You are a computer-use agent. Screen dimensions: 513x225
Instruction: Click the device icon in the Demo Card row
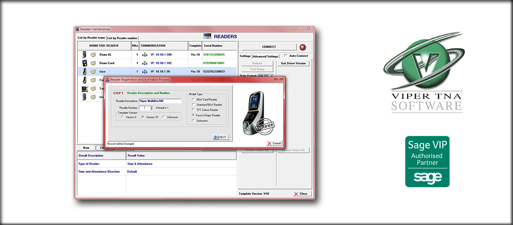coord(85,63)
